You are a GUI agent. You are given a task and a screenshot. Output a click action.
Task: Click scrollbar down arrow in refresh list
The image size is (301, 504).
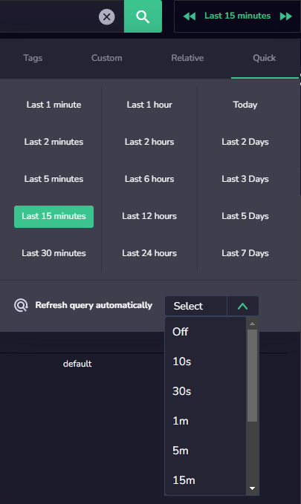pos(253,488)
